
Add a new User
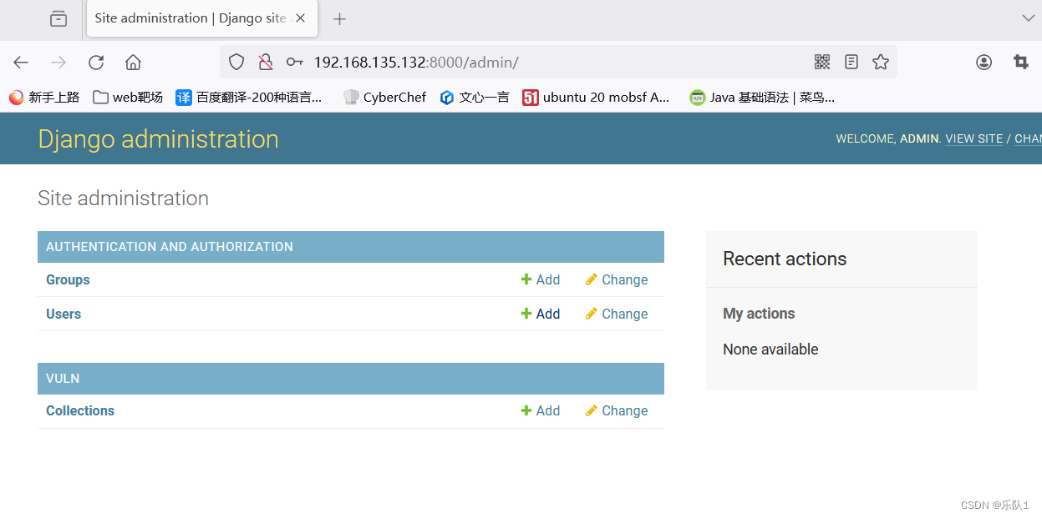(541, 314)
